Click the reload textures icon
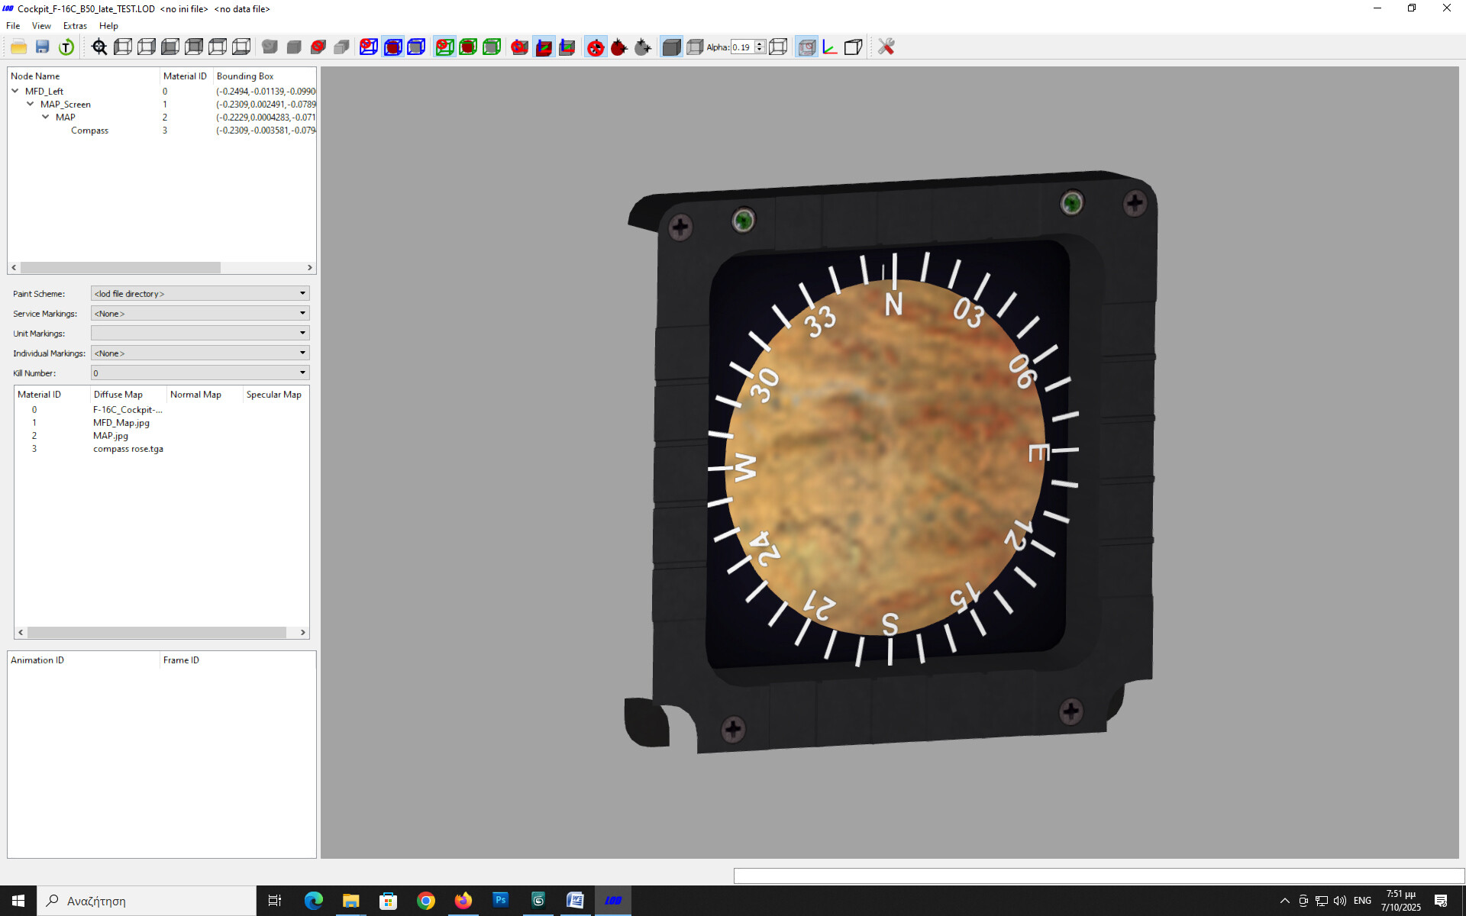 tap(66, 47)
